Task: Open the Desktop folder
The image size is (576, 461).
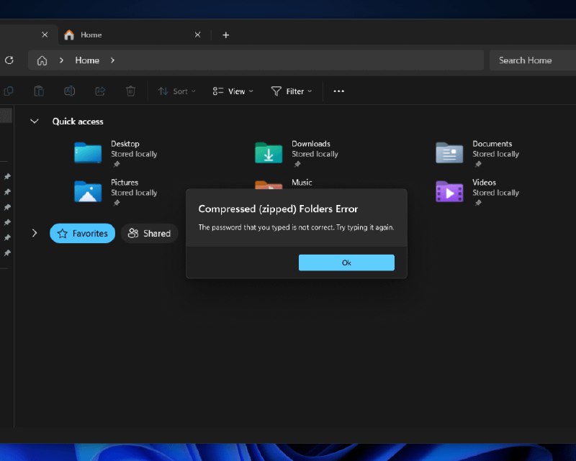Action: tap(88, 152)
